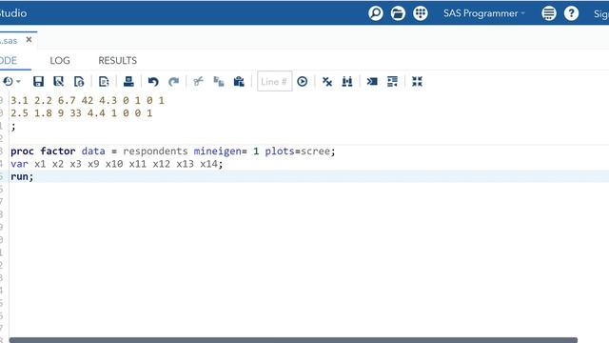Screen dimensions: 609x343
Task: Click on 'mineigen= 1' option text
Action: pos(226,151)
